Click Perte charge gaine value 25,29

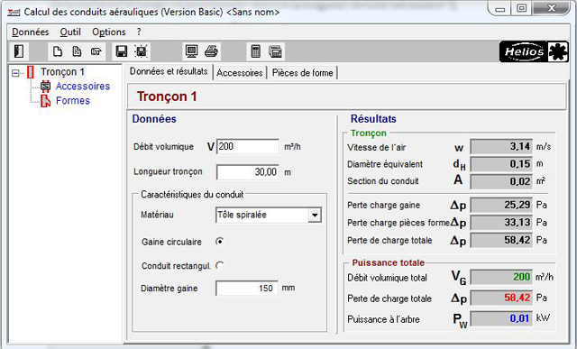click(x=501, y=205)
